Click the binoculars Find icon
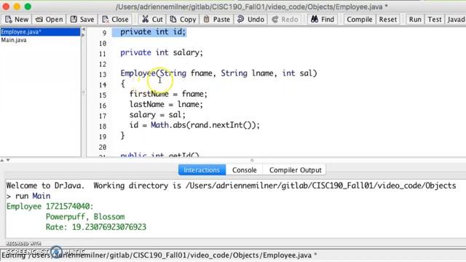Image resolution: width=466 pixels, height=262 pixels. tap(315, 20)
